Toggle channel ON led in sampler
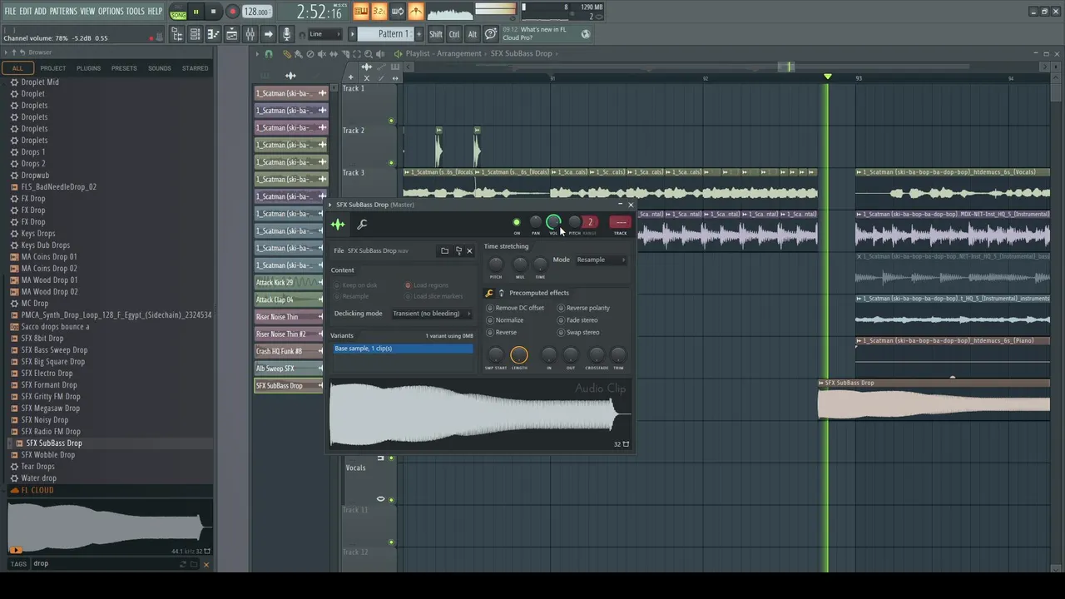1065x599 pixels. pos(517,223)
